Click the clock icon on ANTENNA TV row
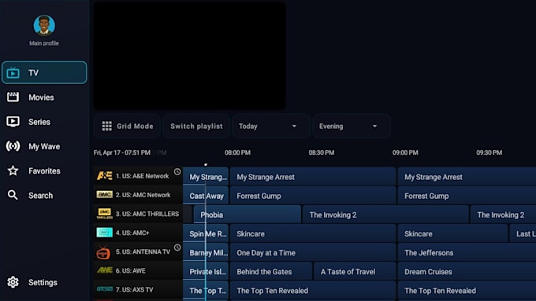Screen dimensions: 536x301 (x=177, y=248)
